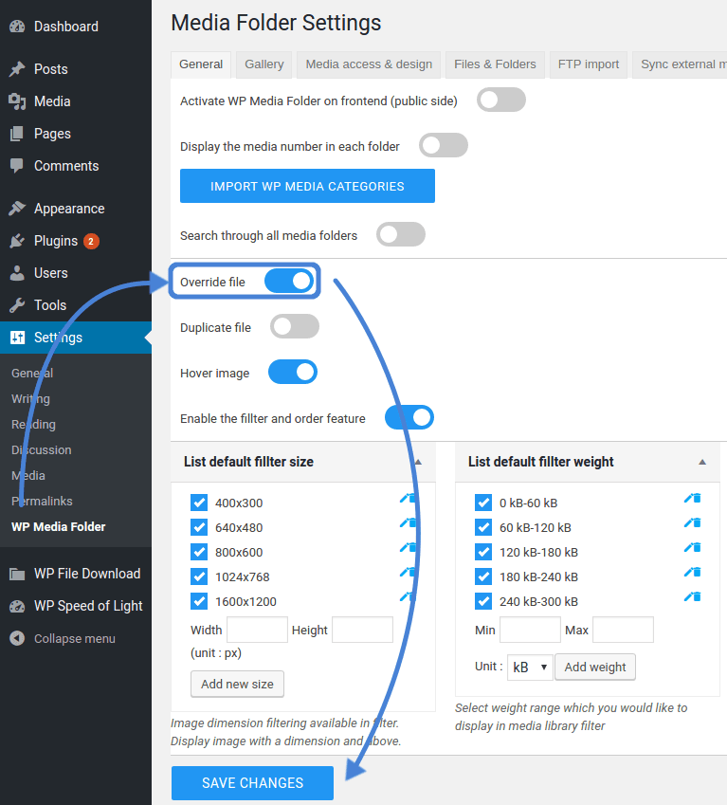Click the Dashboard gauge icon in sidebar

pyautogui.click(x=17, y=27)
